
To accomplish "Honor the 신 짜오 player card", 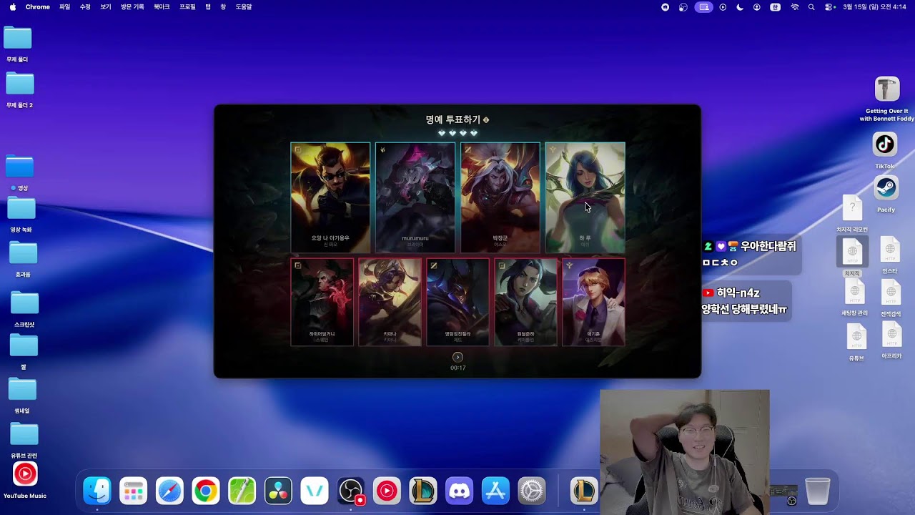I will 330,197.
